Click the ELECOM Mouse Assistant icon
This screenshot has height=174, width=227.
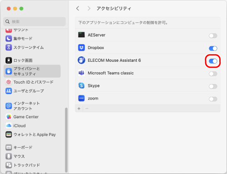81,60
